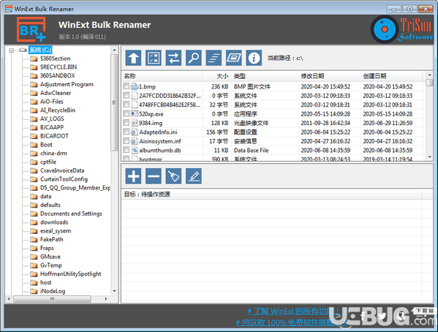Click the downloads folder icon

[34, 222]
